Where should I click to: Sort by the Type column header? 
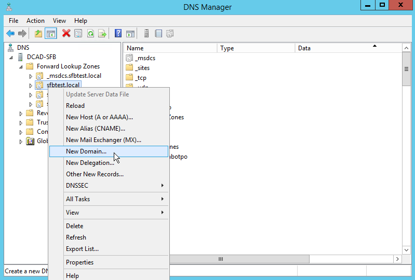tap(256, 48)
